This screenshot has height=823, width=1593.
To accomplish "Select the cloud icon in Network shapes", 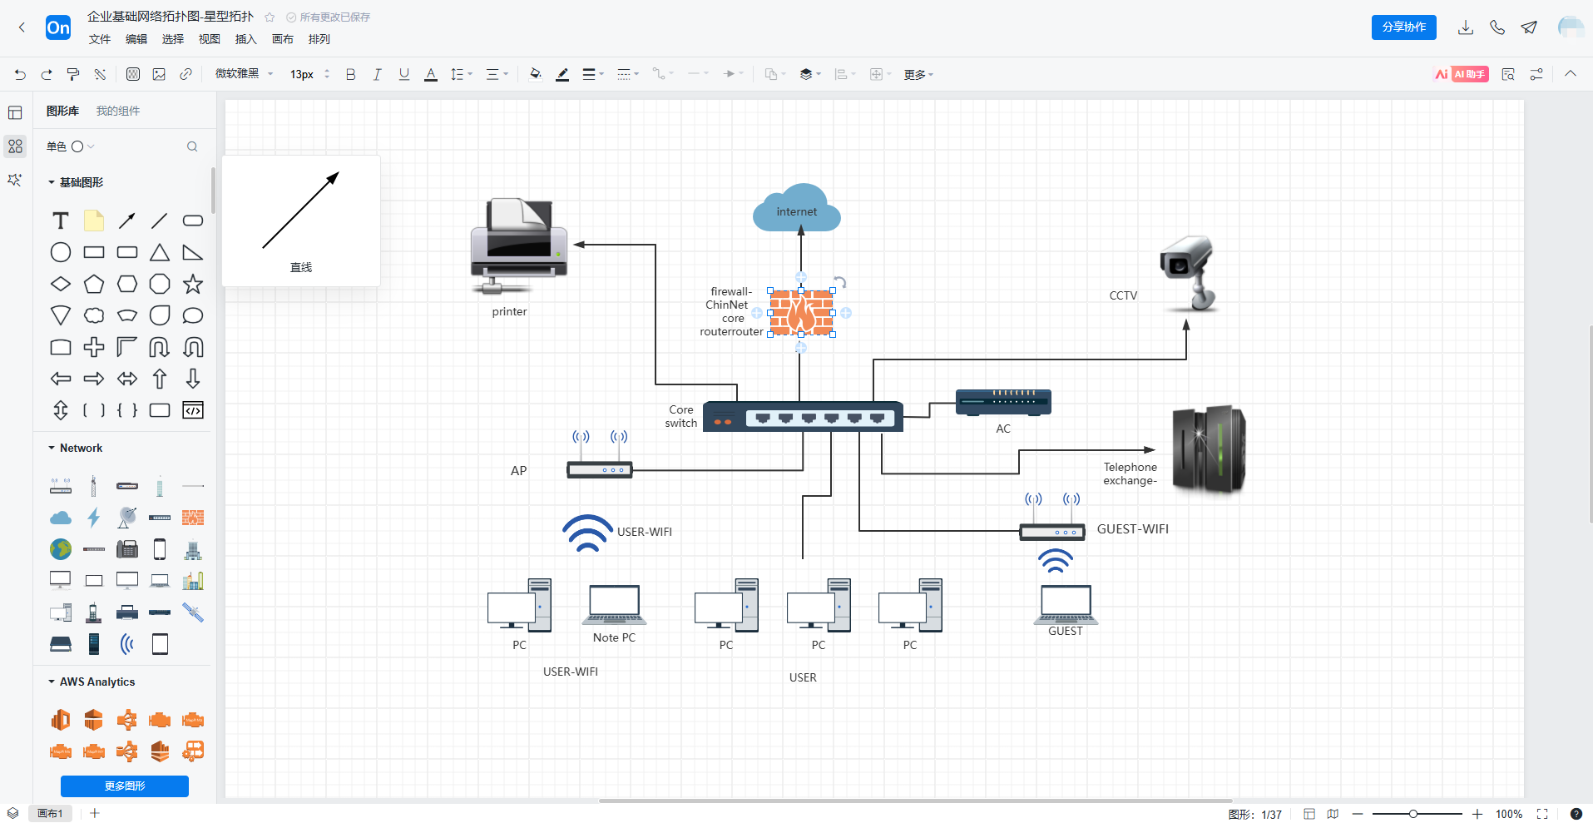I will [x=61, y=518].
